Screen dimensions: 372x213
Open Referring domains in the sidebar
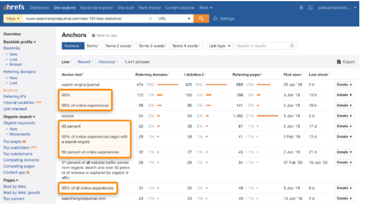[x=19, y=72]
